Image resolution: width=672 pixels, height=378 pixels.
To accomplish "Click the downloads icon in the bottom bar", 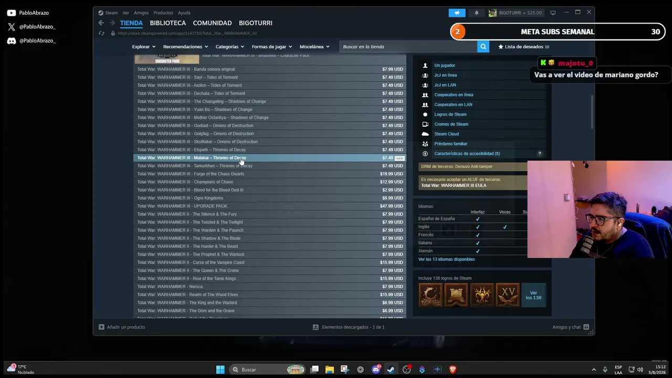I will coord(316,327).
